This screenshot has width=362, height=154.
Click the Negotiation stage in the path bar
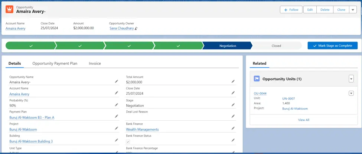pos(228,46)
